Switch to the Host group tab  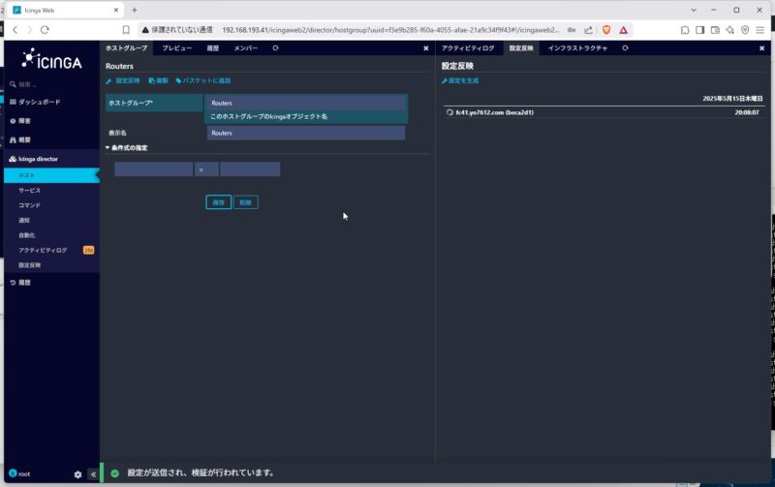point(126,47)
